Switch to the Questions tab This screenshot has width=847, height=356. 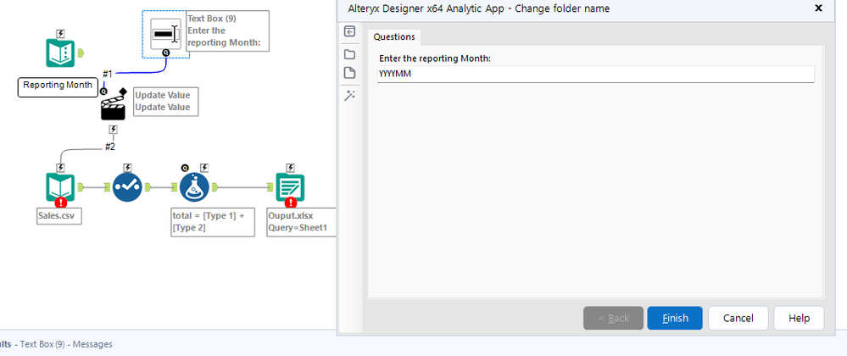pyautogui.click(x=394, y=36)
